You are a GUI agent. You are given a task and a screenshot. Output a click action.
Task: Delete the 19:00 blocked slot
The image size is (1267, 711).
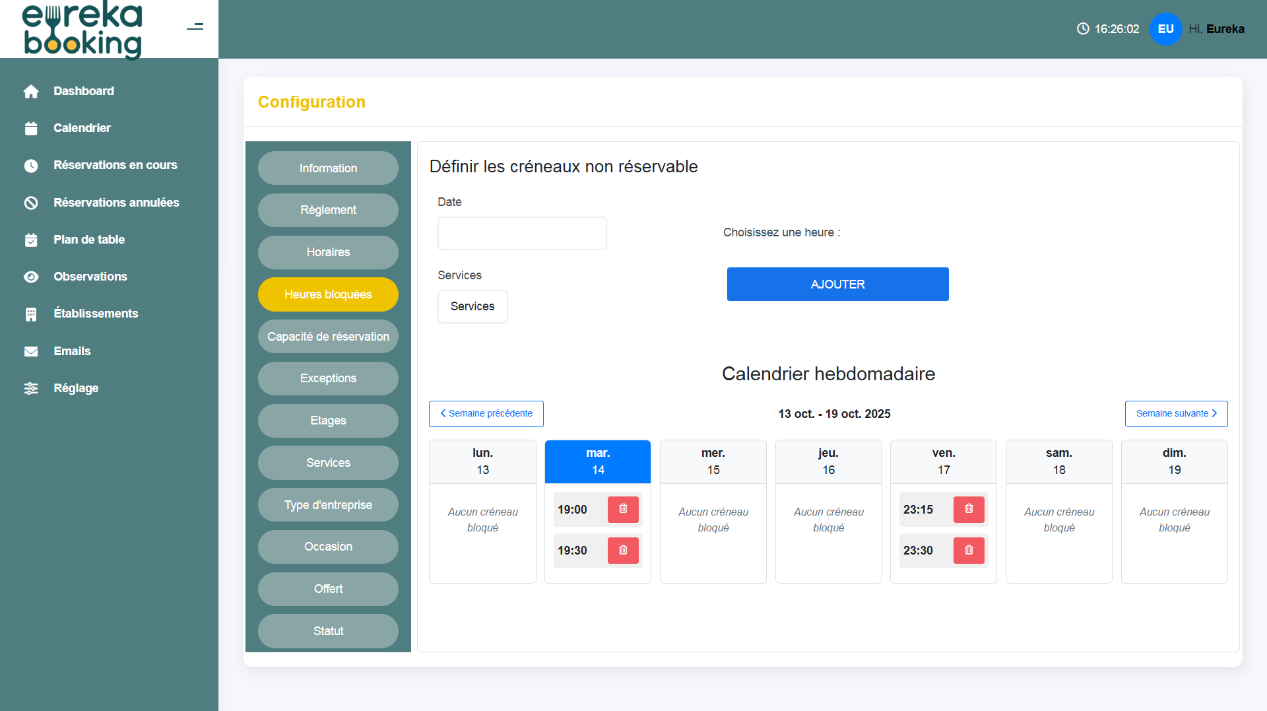pos(622,509)
